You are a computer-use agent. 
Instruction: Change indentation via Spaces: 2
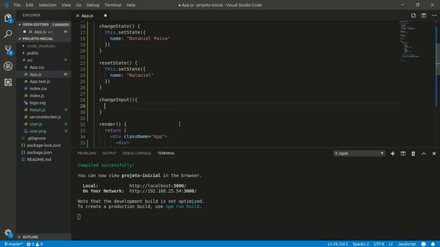360,244
